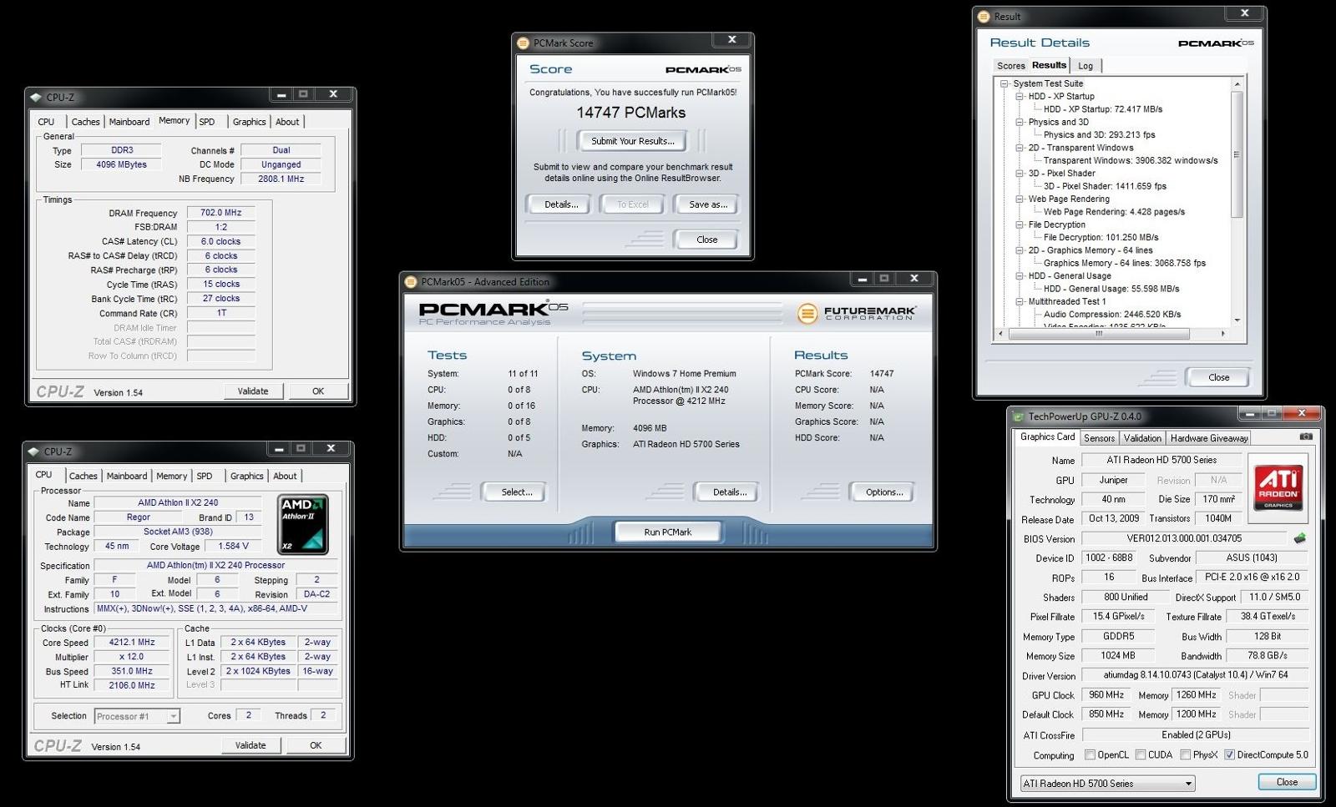
Task: Enable the OpenCL checkbox in GPU-Z
Action: (x=1090, y=754)
